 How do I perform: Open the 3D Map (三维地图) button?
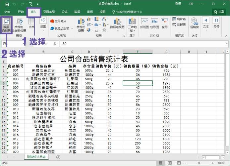click(x=132, y=25)
